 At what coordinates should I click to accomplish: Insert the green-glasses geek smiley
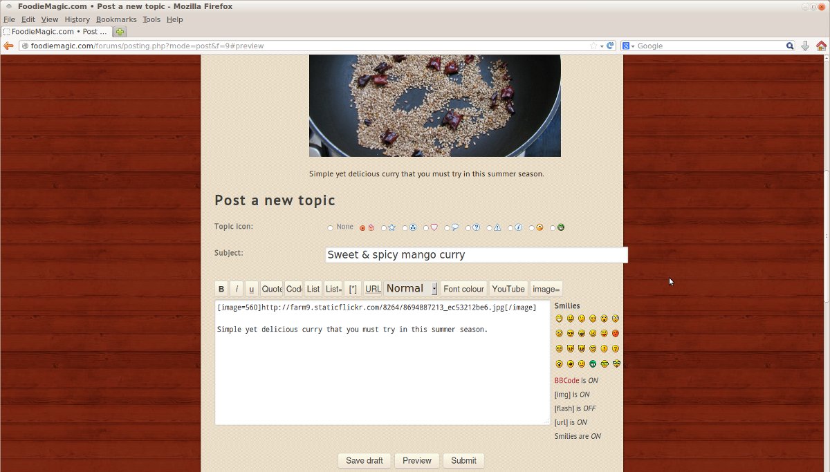pos(604,364)
